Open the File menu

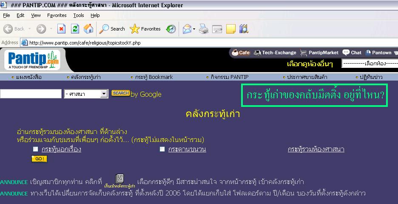tap(6, 15)
